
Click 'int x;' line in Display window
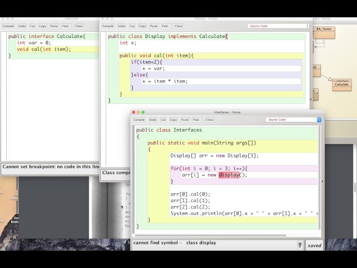(x=128, y=43)
